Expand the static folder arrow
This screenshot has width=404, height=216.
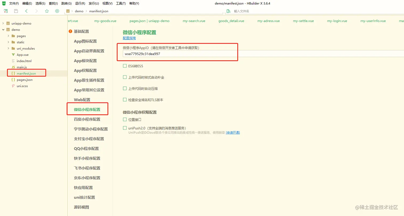click(x=8, y=42)
